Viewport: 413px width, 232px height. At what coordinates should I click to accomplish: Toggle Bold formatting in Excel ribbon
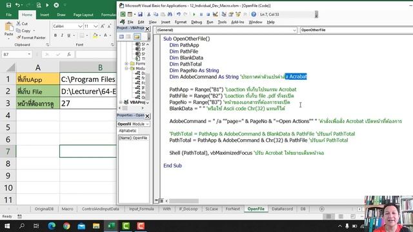click(55, 35)
